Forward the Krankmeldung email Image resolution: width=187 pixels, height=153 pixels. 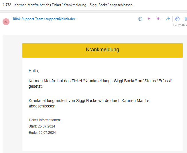coord(168,19)
